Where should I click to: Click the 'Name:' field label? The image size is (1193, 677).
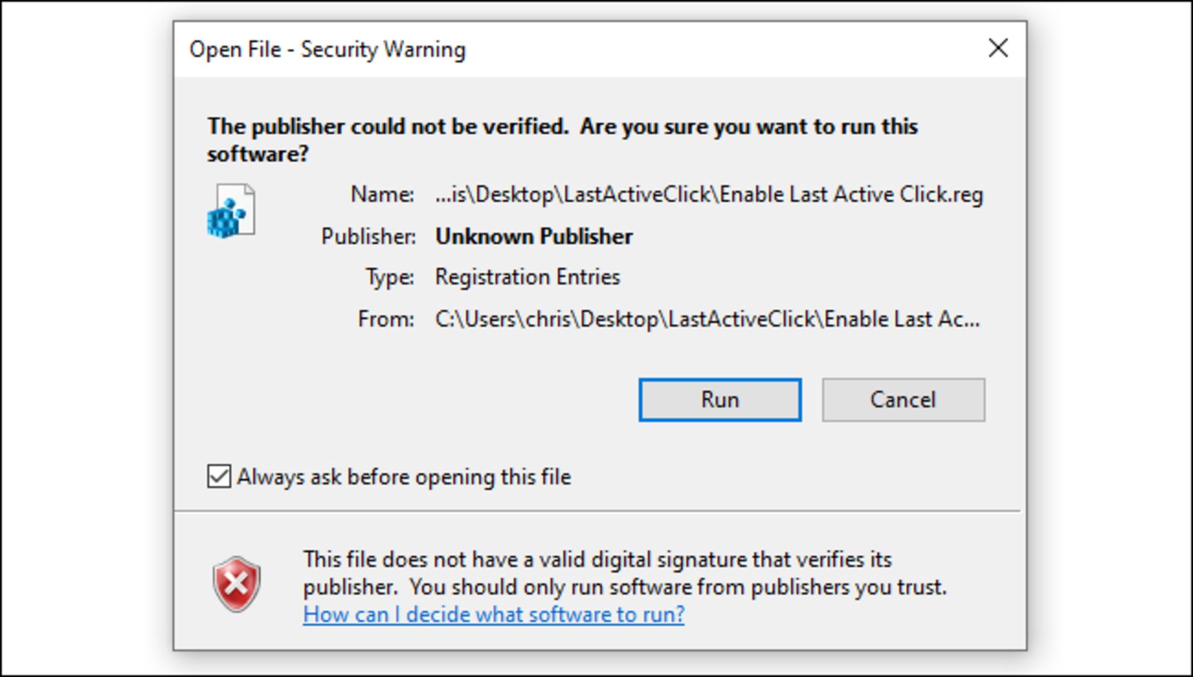point(382,194)
